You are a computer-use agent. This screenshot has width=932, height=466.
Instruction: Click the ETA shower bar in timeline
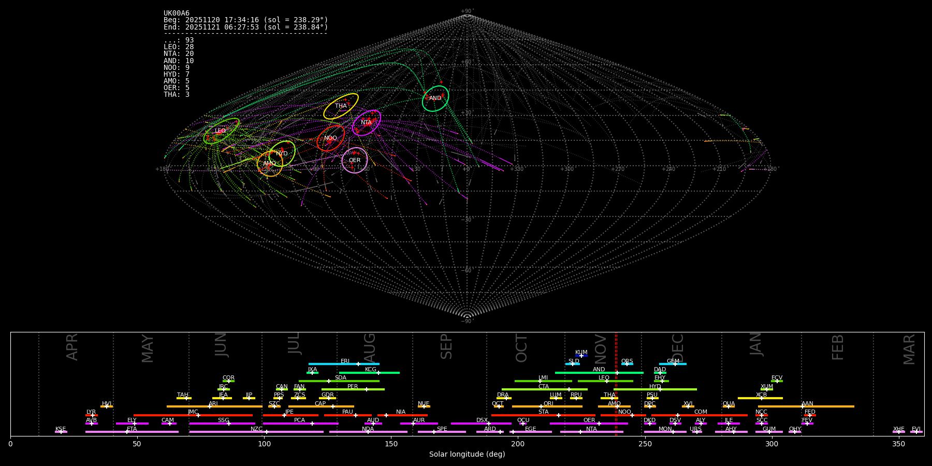(132, 432)
